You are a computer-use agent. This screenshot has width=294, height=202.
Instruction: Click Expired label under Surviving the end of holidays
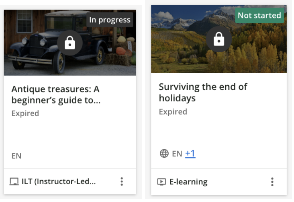173,111
